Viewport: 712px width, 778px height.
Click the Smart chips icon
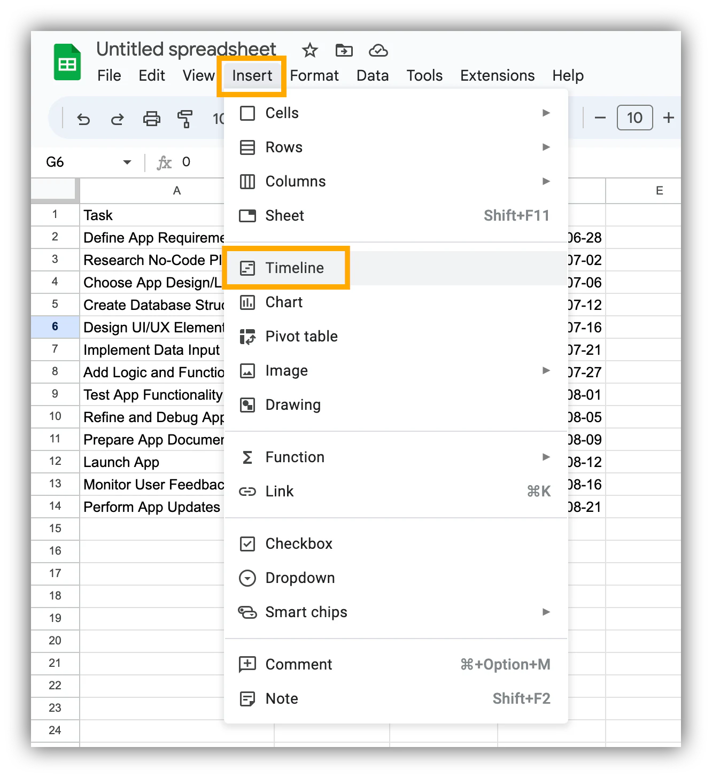(x=247, y=612)
